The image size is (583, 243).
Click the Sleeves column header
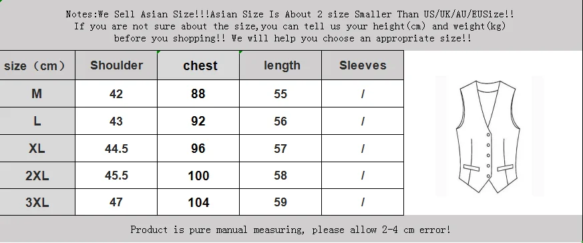point(363,65)
